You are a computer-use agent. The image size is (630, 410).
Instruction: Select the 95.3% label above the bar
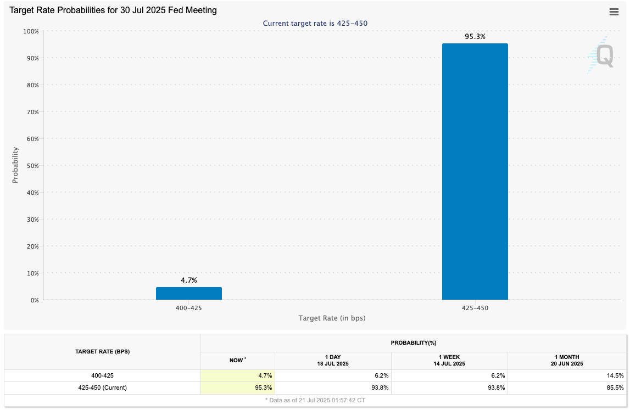pos(475,37)
